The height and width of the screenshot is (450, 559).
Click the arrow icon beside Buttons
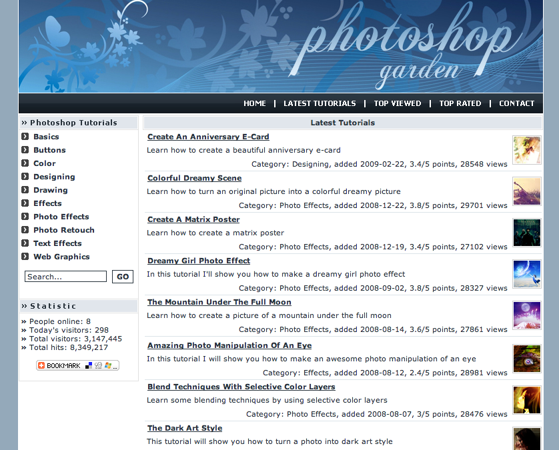pos(25,149)
